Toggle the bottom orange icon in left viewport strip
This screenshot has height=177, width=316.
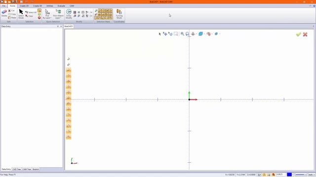(x=69, y=137)
